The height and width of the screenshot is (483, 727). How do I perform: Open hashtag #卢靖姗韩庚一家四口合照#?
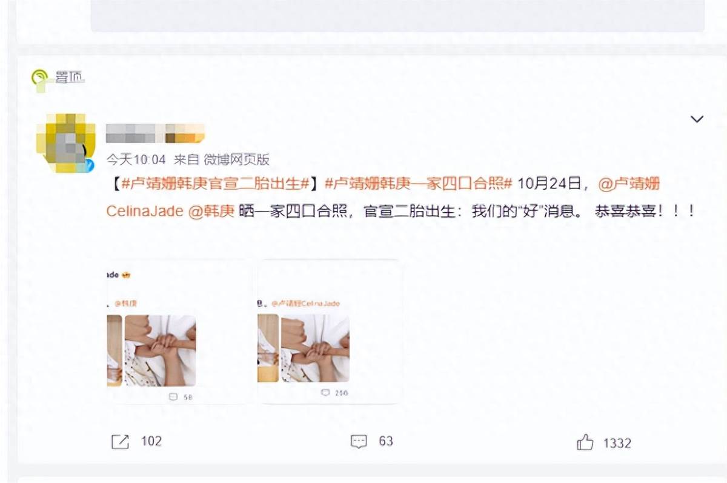pos(419,183)
